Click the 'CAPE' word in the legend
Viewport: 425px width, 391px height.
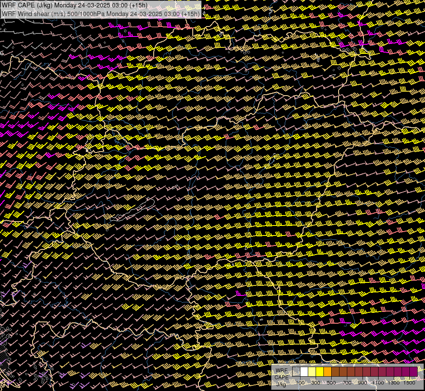click(281, 378)
